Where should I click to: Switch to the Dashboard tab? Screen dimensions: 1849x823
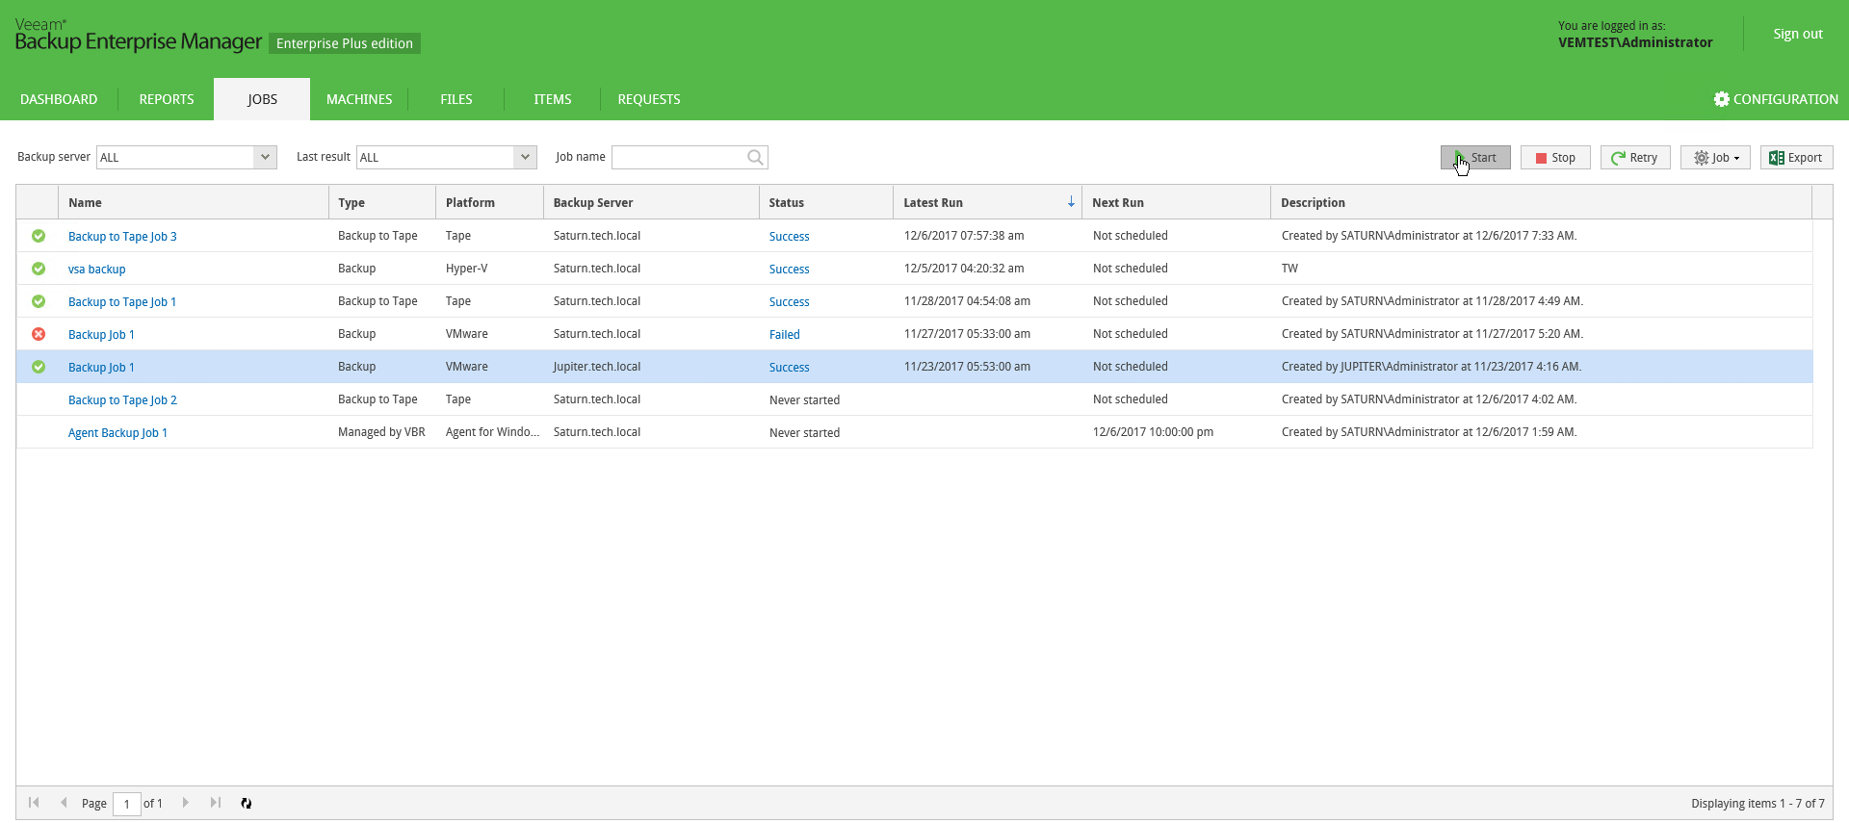pyautogui.click(x=59, y=99)
